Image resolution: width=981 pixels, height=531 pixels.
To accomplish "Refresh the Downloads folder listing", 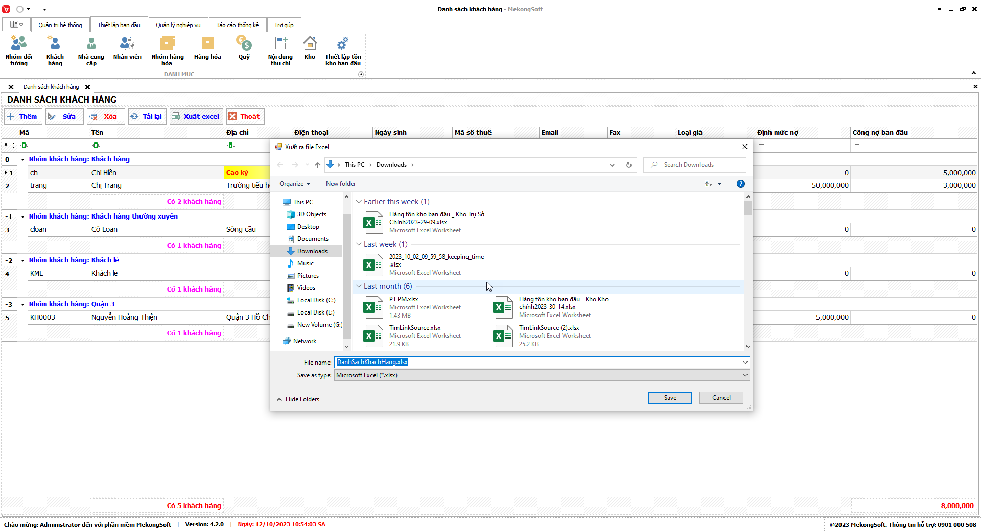I will [629, 165].
